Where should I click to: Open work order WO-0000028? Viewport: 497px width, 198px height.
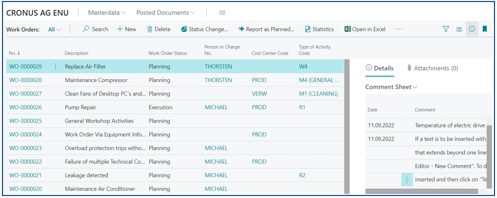click(x=25, y=80)
